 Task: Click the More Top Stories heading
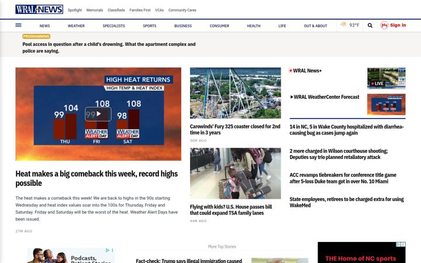pos(222,247)
